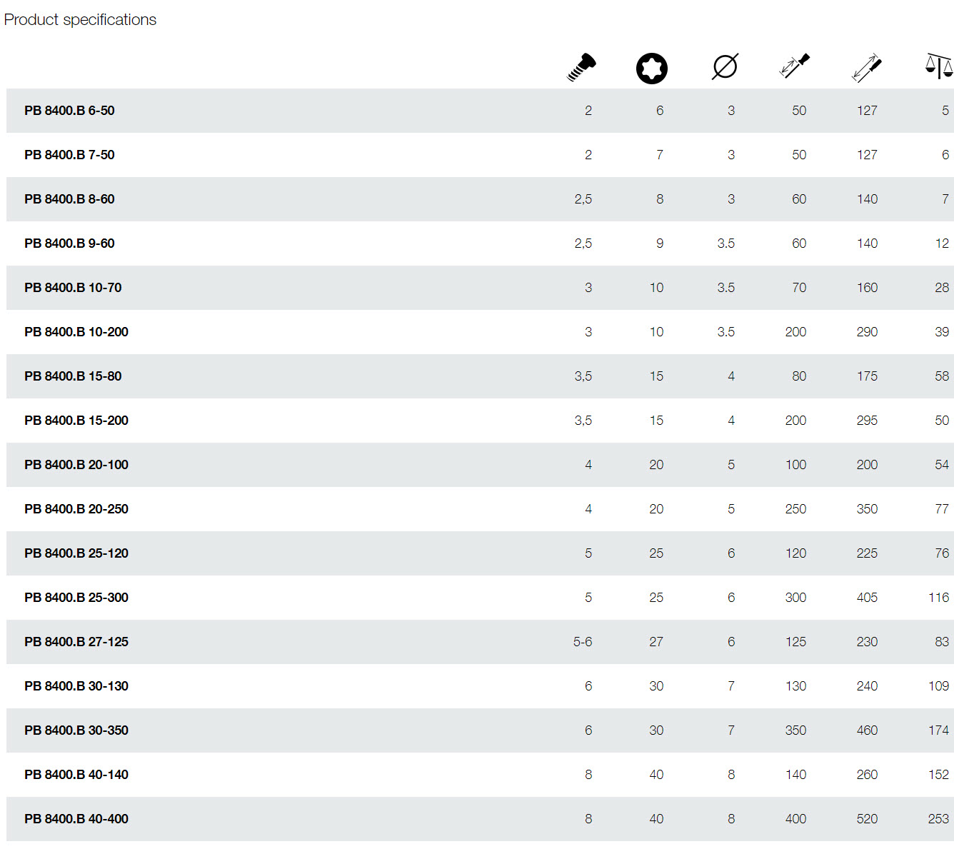Screen dimensions: 954x854
Task: Click the blade length screwdriver icon
Action: click(x=794, y=66)
